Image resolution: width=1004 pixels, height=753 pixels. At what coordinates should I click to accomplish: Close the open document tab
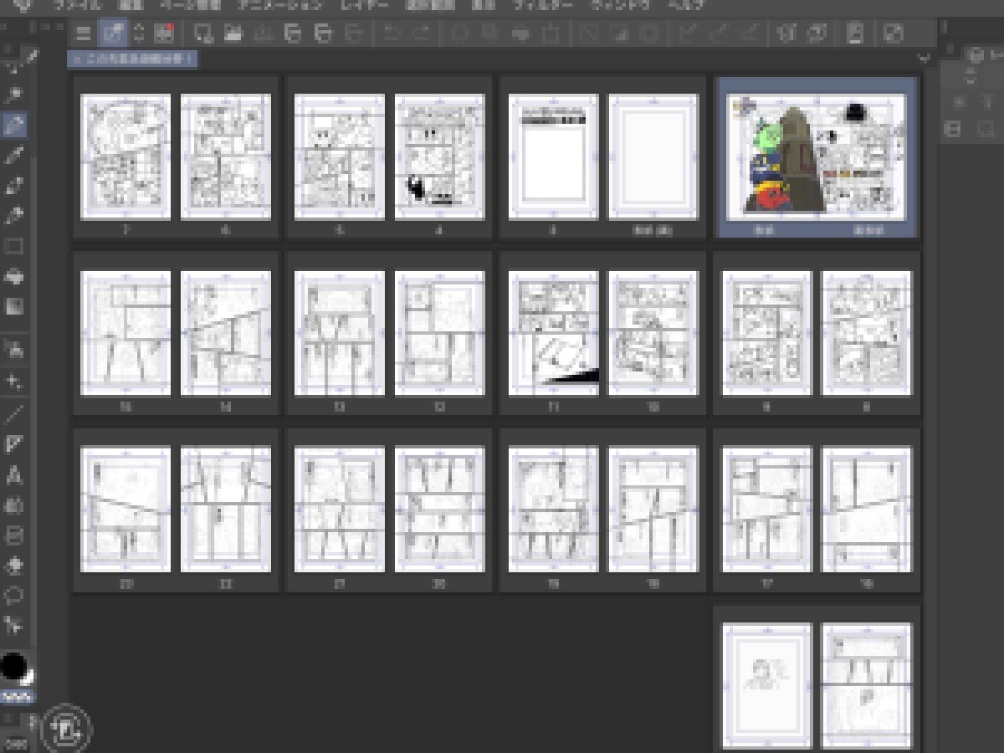click(x=76, y=59)
